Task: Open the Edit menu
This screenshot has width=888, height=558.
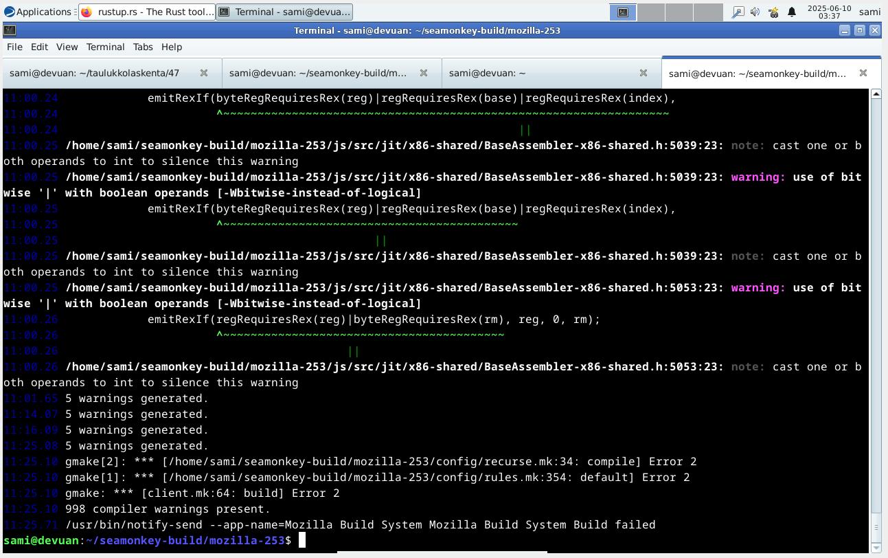Action: (39, 47)
